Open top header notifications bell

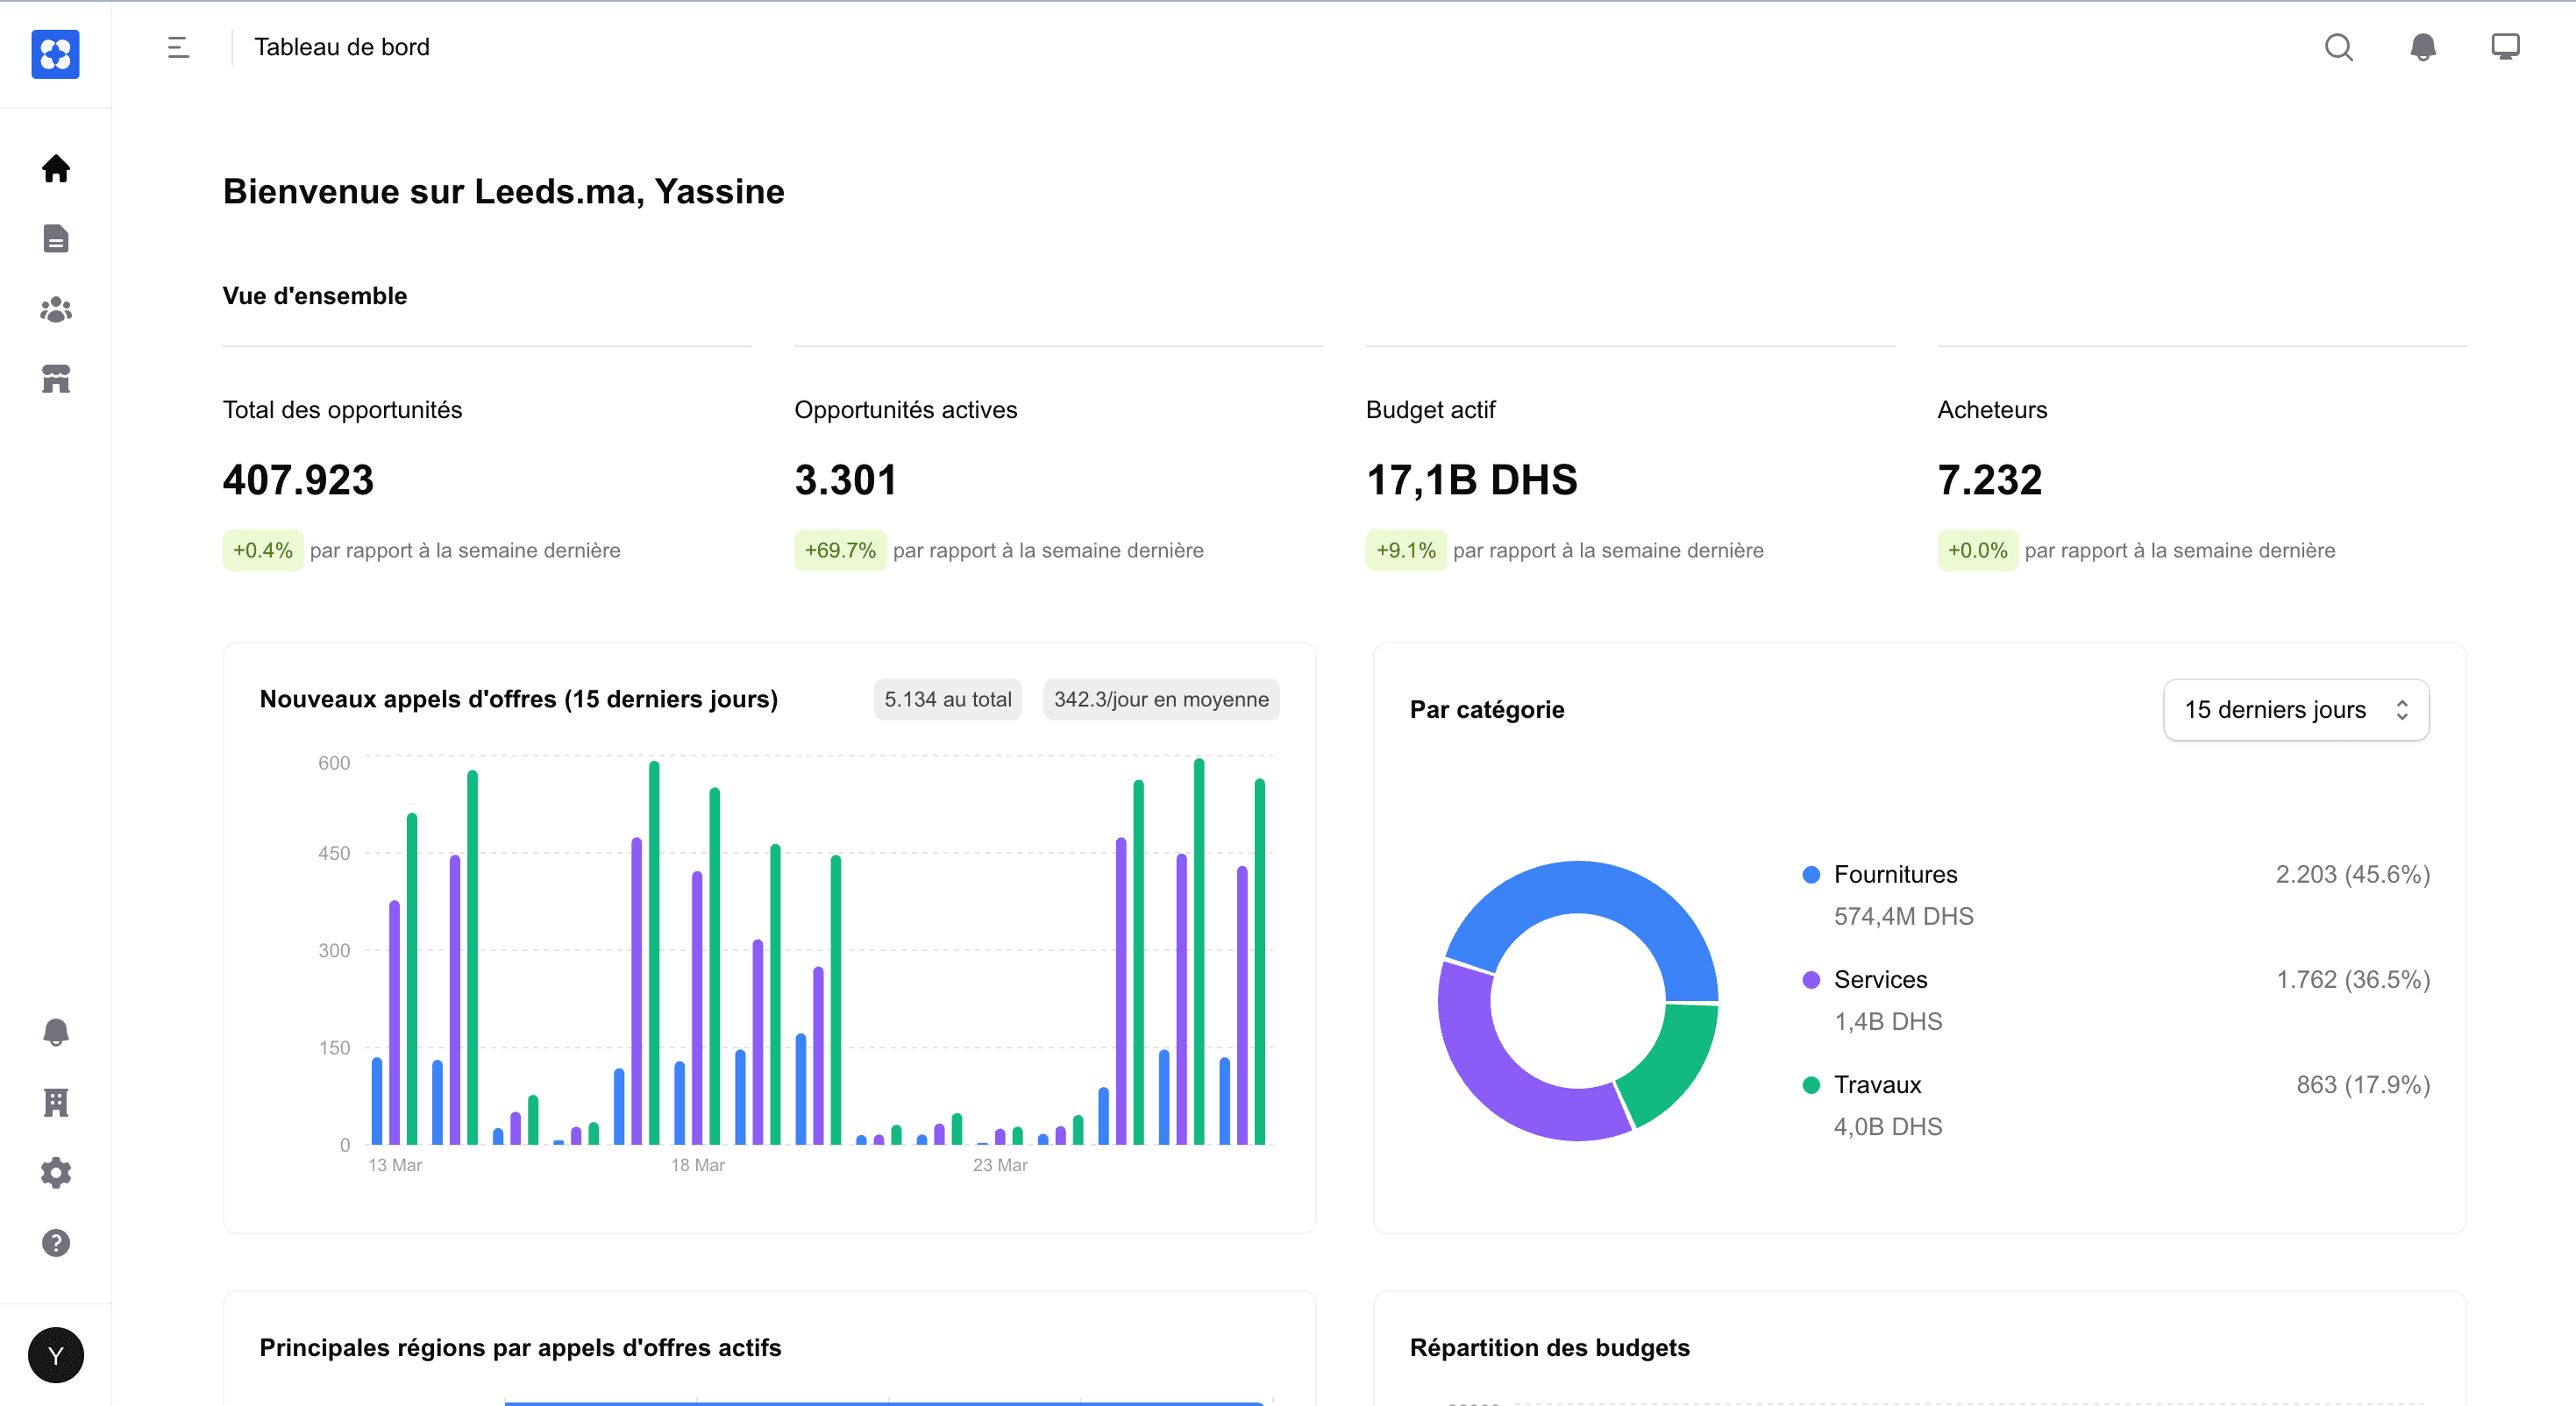coord(2422,47)
